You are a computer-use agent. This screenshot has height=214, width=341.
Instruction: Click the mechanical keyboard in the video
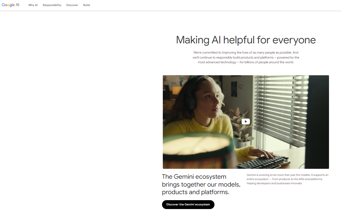tap(264, 161)
